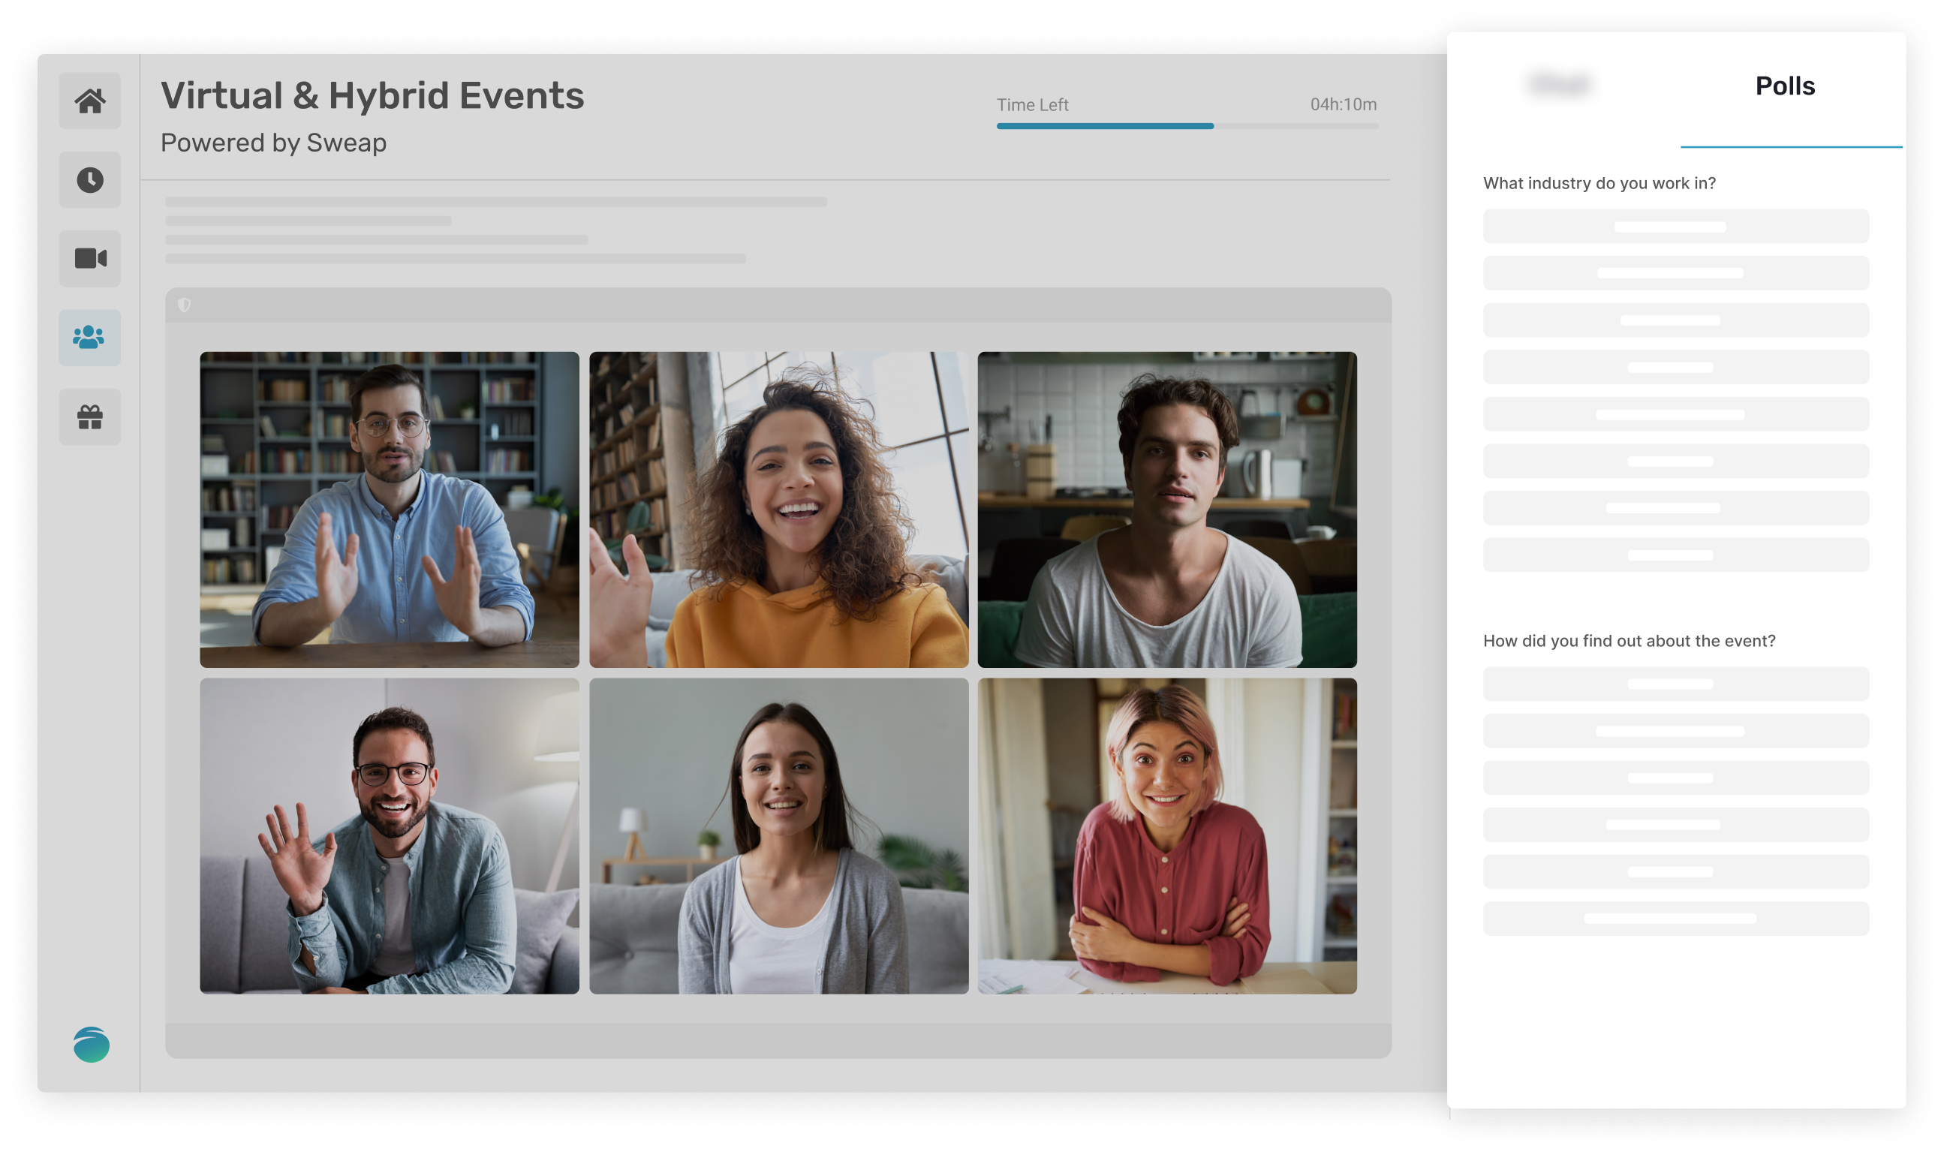This screenshot has height=1152, width=1944.
Task: Open the clock schedule icon in sidebar
Action: [x=90, y=180]
